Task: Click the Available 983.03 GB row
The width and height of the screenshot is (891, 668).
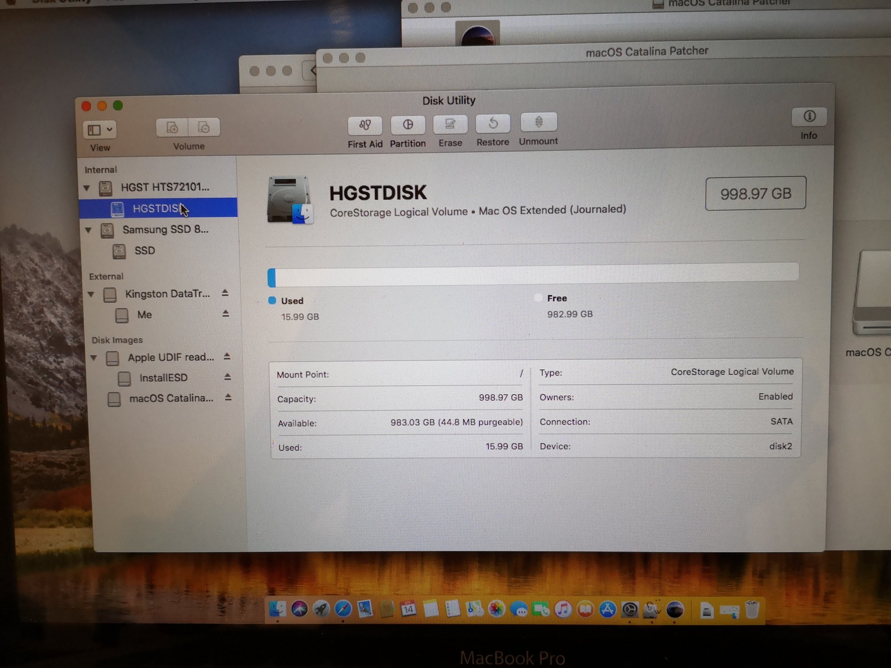Action: click(x=400, y=423)
